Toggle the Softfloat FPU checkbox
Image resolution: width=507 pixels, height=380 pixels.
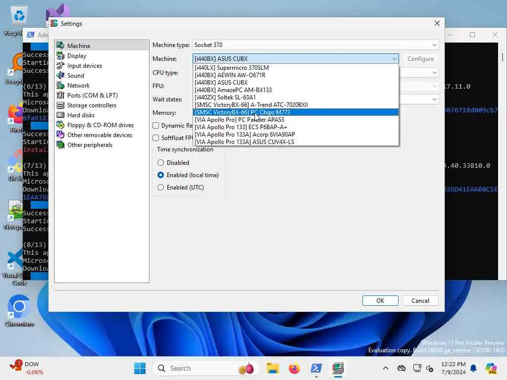click(156, 138)
